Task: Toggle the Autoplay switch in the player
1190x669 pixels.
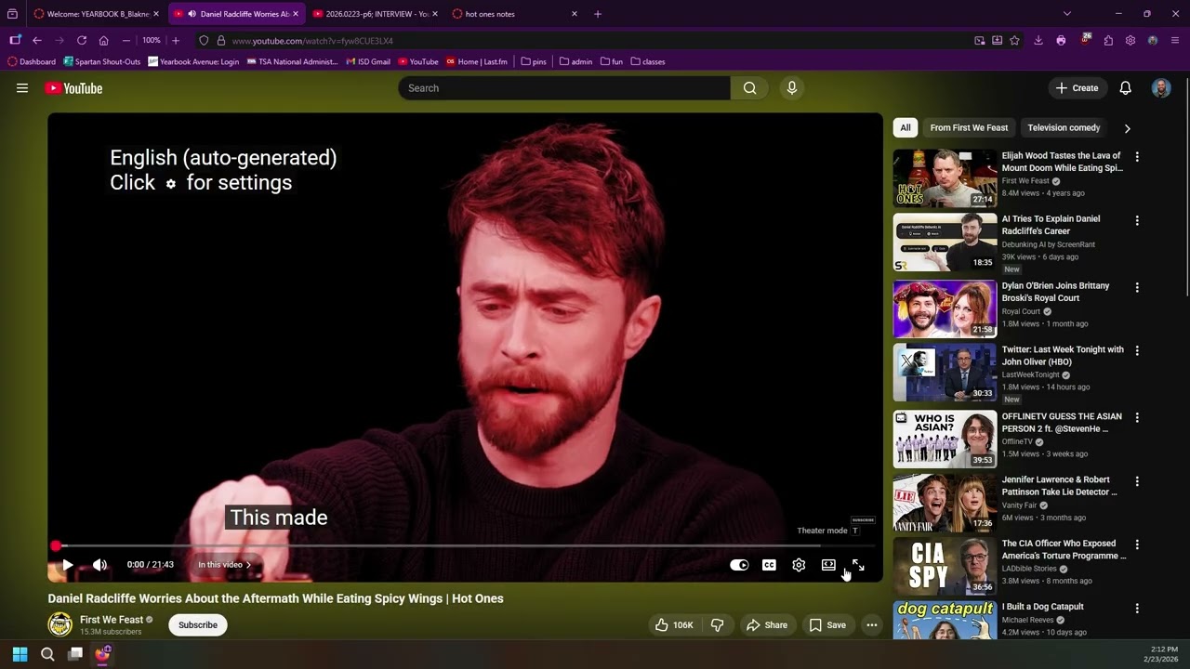Action: point(739,565)
